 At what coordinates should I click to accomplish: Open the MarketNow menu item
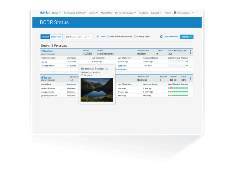[107, 13]
